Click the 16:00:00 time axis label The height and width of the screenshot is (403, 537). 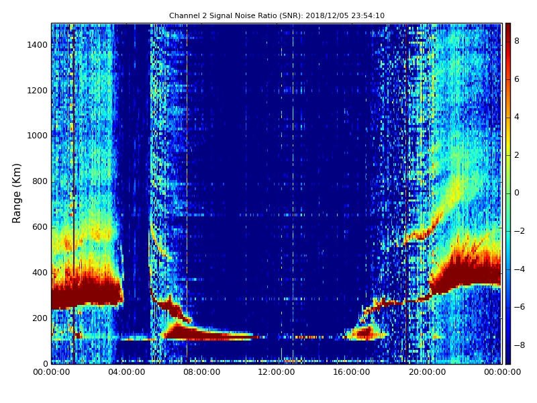pos(352,372)
